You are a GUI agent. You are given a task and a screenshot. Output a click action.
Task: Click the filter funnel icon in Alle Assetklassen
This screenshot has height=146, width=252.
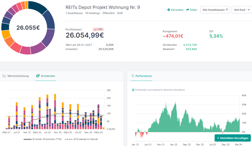coord(227,10)
